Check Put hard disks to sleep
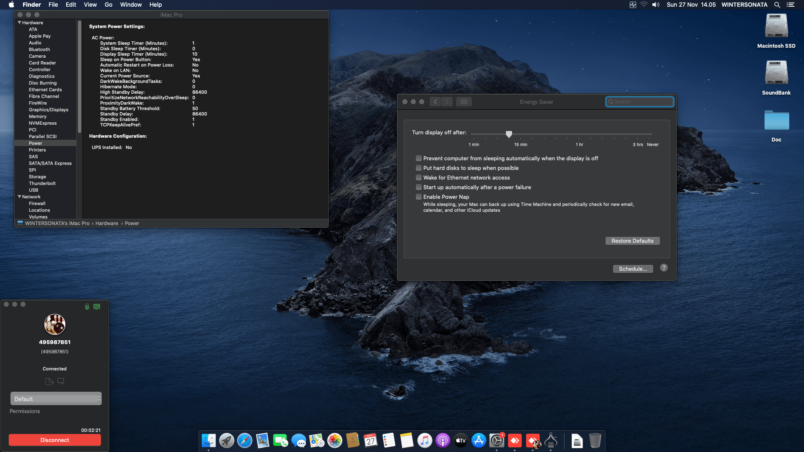The width and height of the screenshot is (804, 452). (418, 168)
